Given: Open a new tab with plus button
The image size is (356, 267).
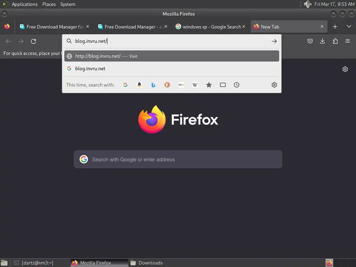Looking at the screenshot, I should pyautogui.click(x=335, y=27).
